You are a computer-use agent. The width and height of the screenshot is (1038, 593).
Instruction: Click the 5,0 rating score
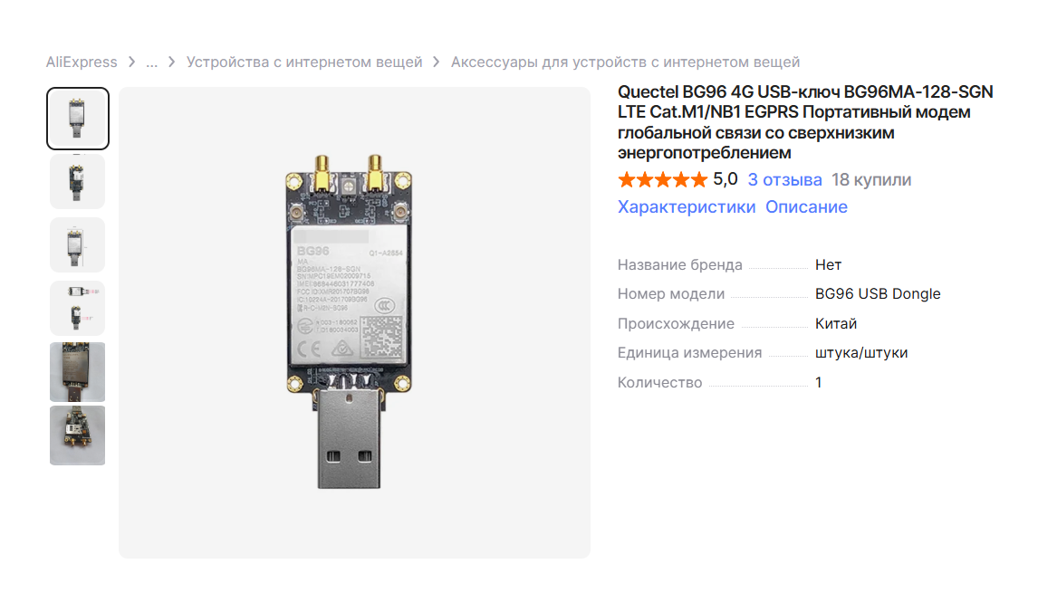click(x=725, y=179)
